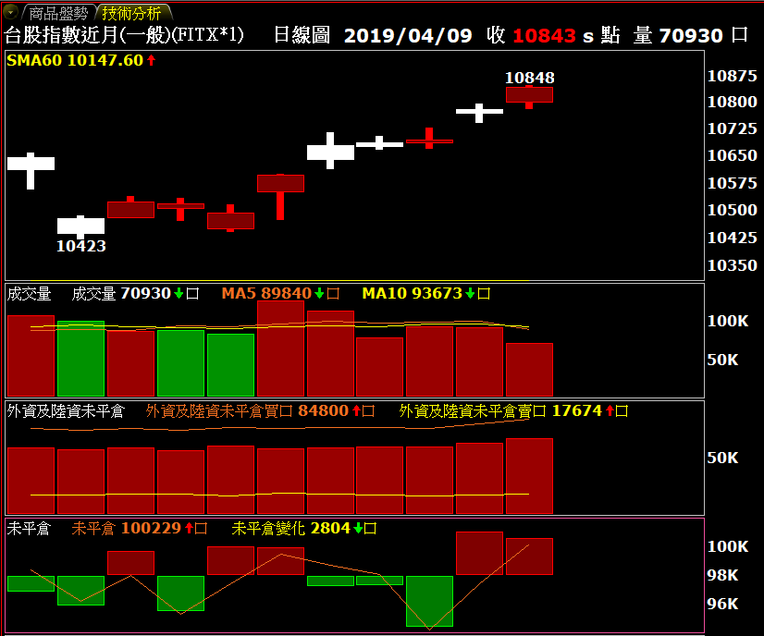Click the 台股指數近月(一般)(FITX*1) title

pos(124,34)
